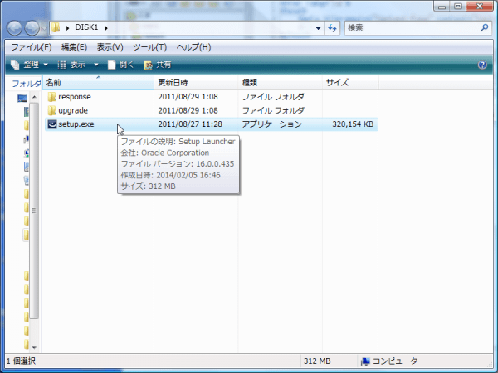This screenshot has height=373, width=498.
Task: Close the explorer window
Action: (480, 7)
